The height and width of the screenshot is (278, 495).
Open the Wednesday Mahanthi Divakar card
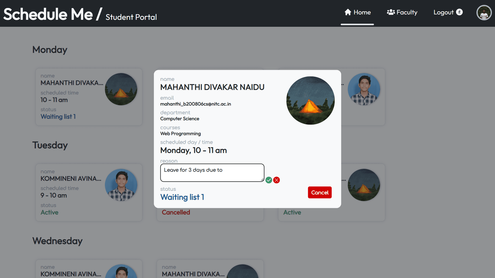pyautogui.click(x=193, y=272)
